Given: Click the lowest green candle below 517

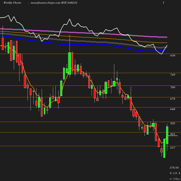Looking at the screenshot, I should coord(164,148).
